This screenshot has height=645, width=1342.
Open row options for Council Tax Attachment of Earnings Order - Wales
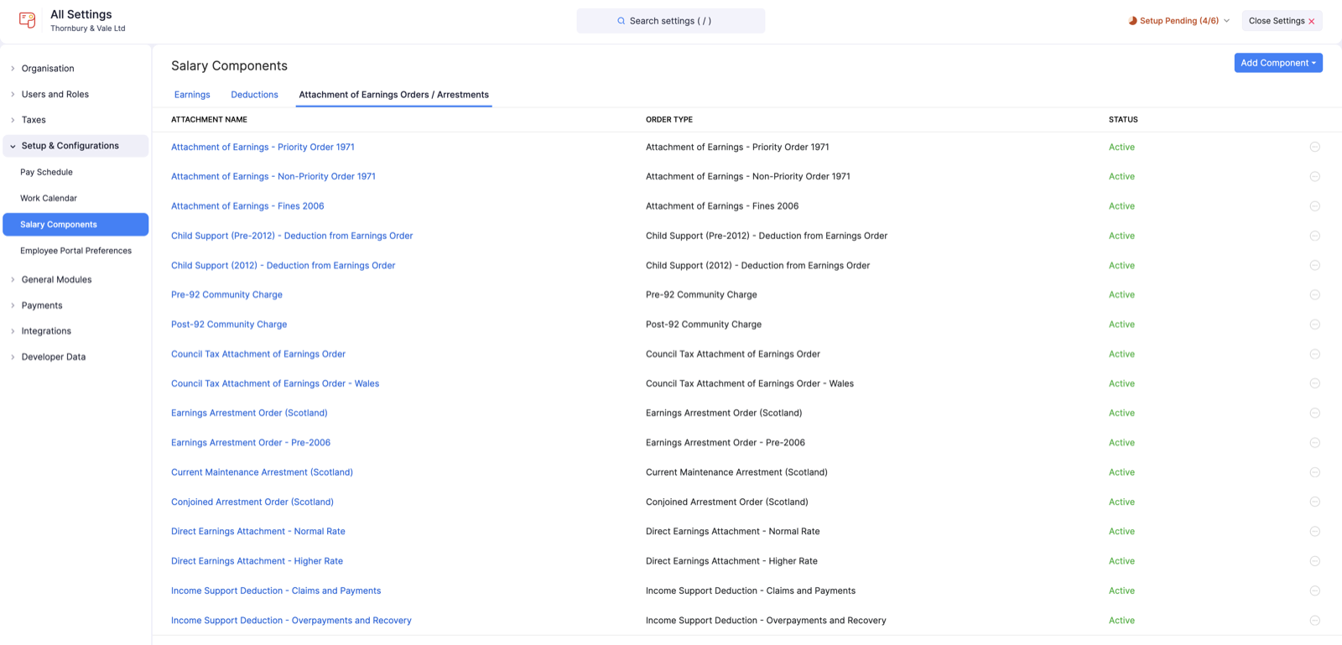(x=1314, y=383)
